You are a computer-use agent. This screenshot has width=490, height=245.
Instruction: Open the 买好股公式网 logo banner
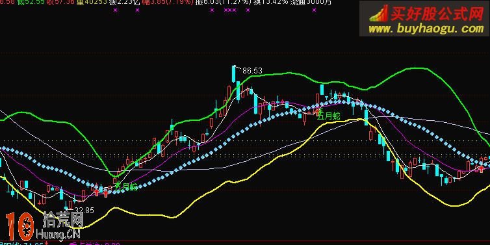pos(424,18)
